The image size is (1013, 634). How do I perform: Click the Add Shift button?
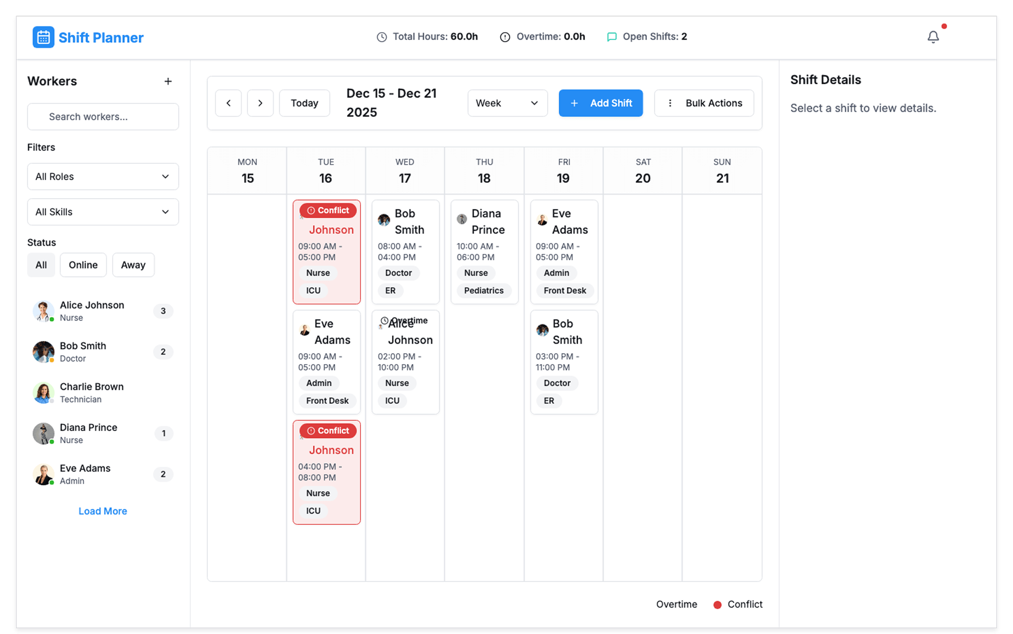point(600,103)
